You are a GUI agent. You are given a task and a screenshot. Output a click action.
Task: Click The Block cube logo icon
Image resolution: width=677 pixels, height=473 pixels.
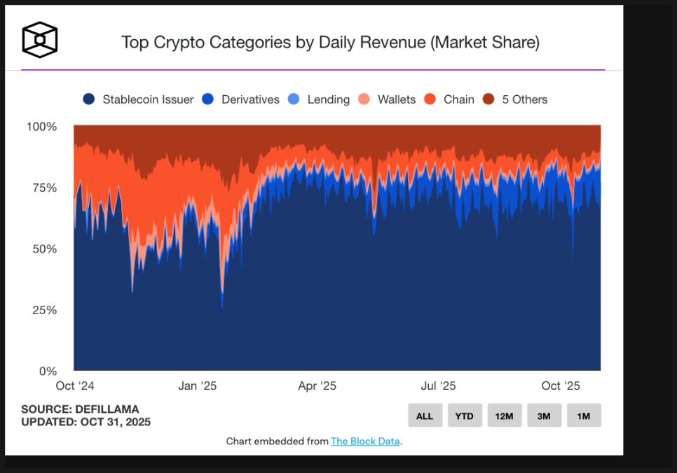point(39,40)
